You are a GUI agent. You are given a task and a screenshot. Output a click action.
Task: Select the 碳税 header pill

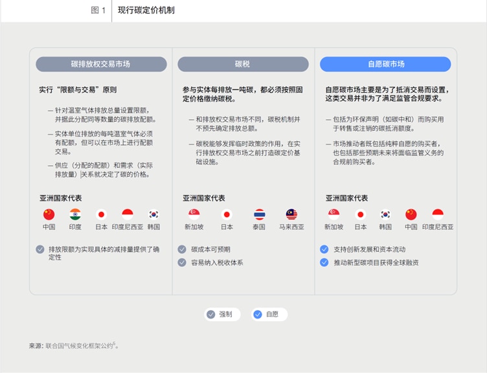(243, 64)
